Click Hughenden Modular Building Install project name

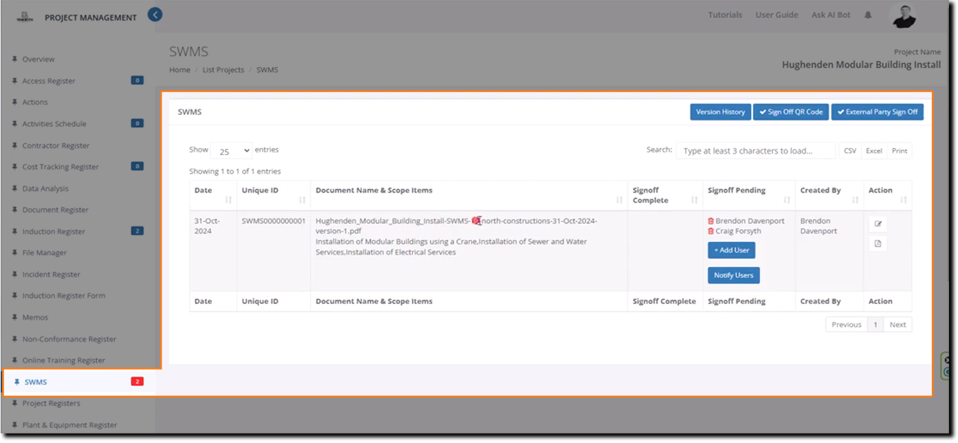(x=861, y=64)
